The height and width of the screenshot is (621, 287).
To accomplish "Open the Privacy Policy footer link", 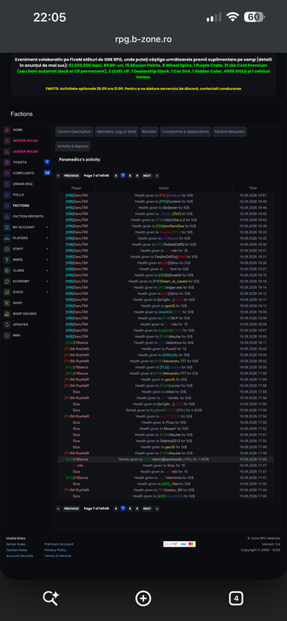I will click(55, 550).
